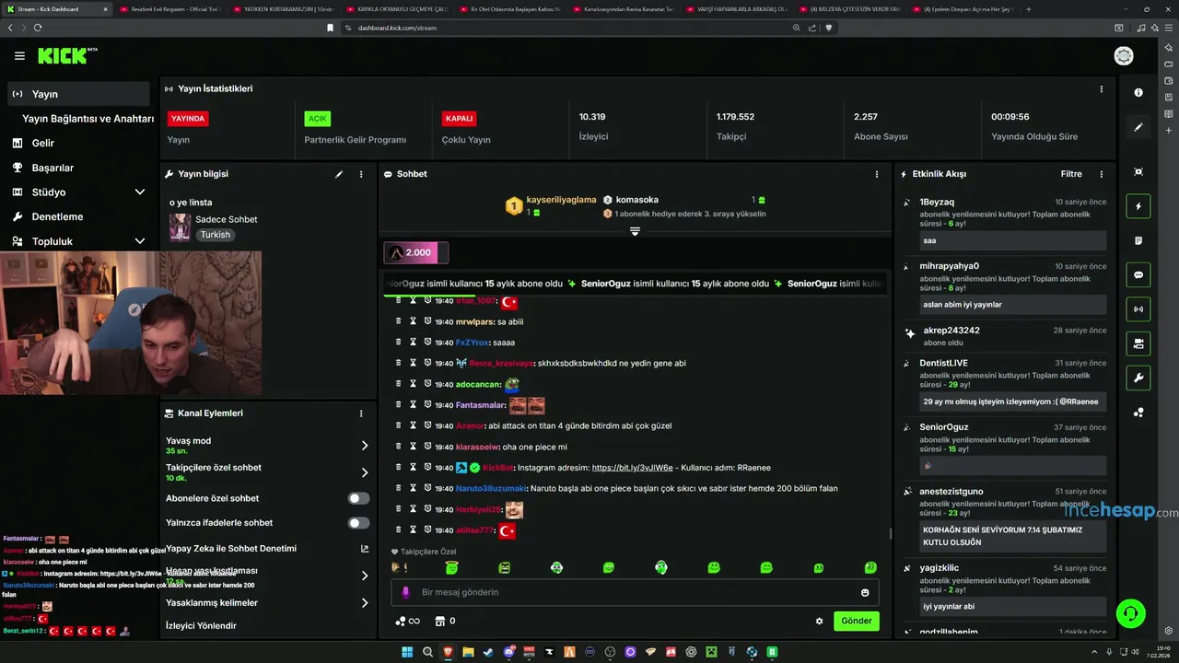Toggle the lightning activity feed panel icon
This screenshot has width=1179, height=663.
coord(1138,206)
